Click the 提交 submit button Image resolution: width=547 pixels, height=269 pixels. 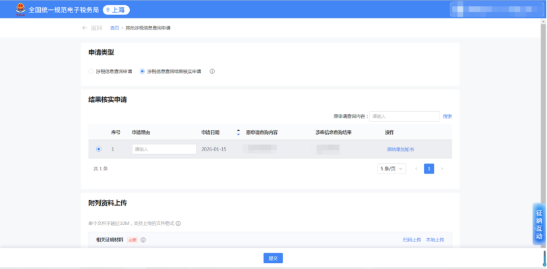[273, 258]
